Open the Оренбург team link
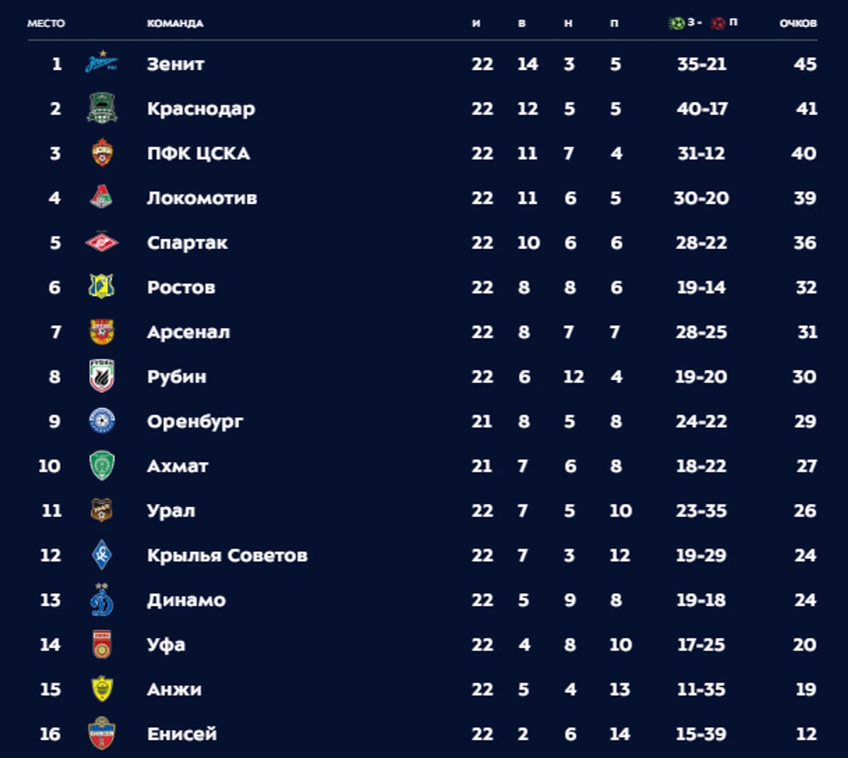 pos(195,421)
